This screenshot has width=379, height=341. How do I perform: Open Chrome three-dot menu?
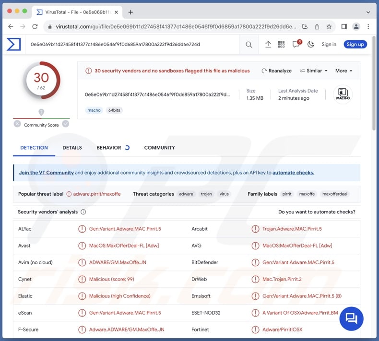368,26
